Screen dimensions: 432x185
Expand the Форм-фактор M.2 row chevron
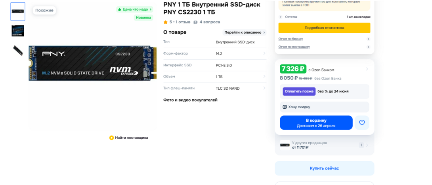tap(264, 54)
